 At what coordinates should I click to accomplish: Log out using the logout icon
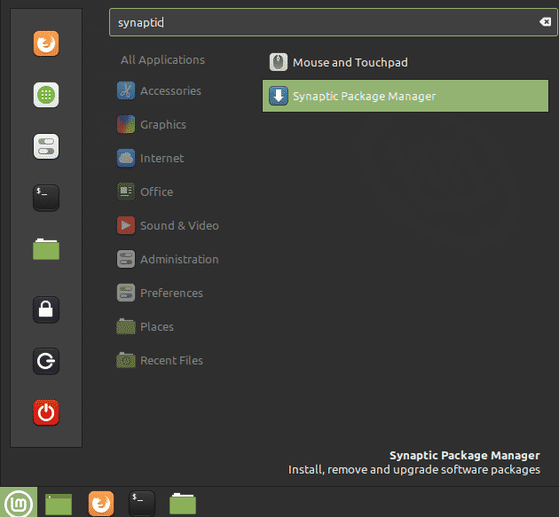(x=46, y=361)
